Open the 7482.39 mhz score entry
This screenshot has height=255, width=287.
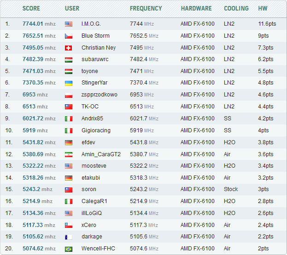point(39,59)
